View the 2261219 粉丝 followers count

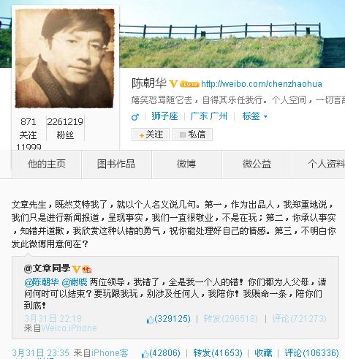[65, 128]
